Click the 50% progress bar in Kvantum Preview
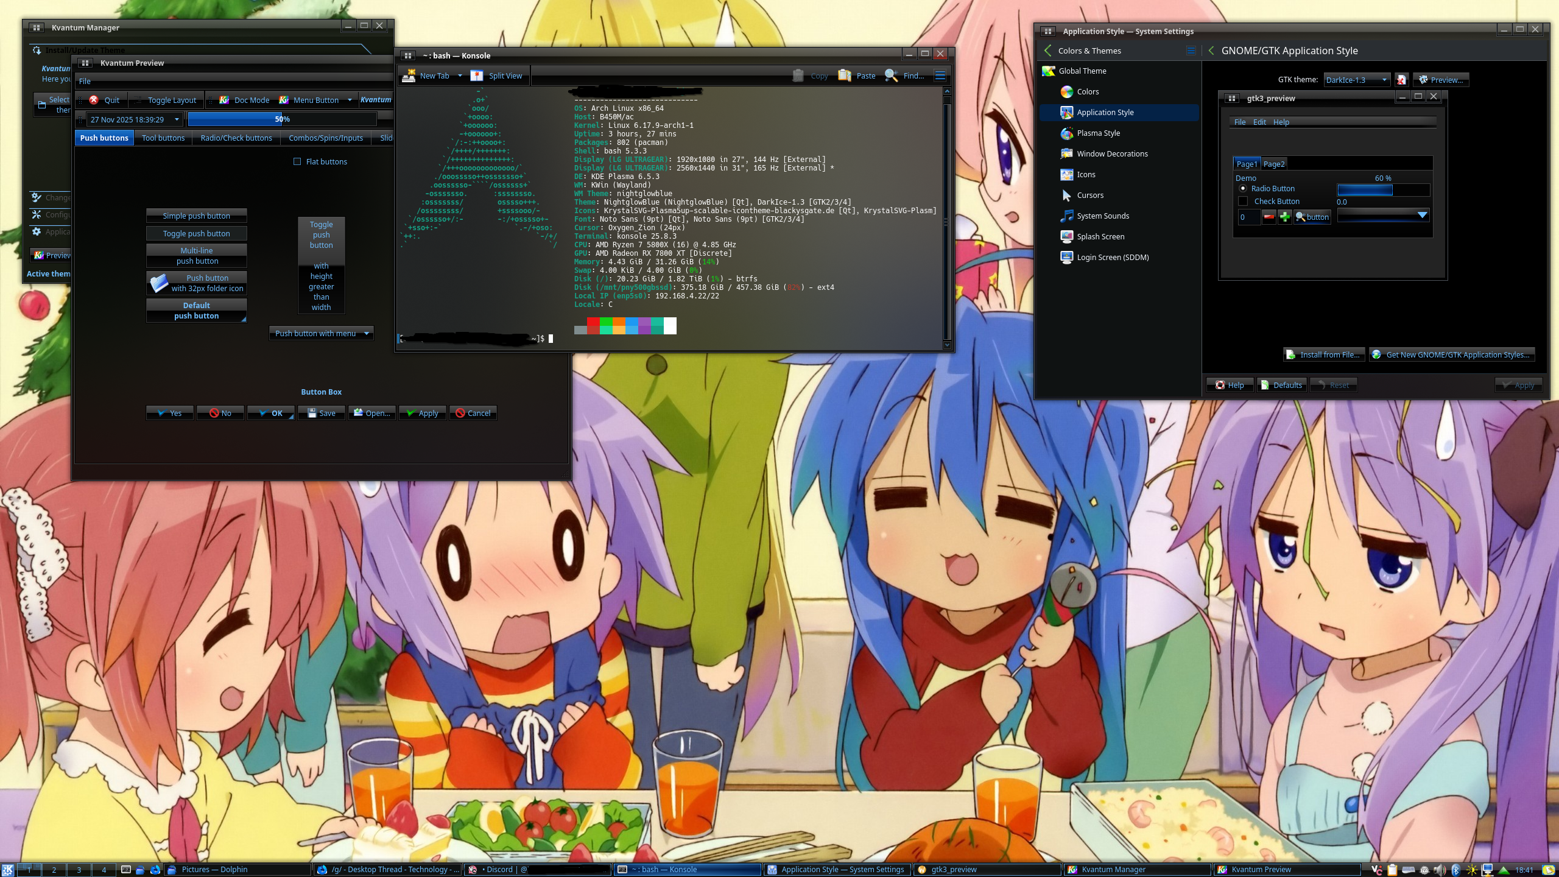The height and width of the screenshot is (877, 1559). (x=282, y=119)
